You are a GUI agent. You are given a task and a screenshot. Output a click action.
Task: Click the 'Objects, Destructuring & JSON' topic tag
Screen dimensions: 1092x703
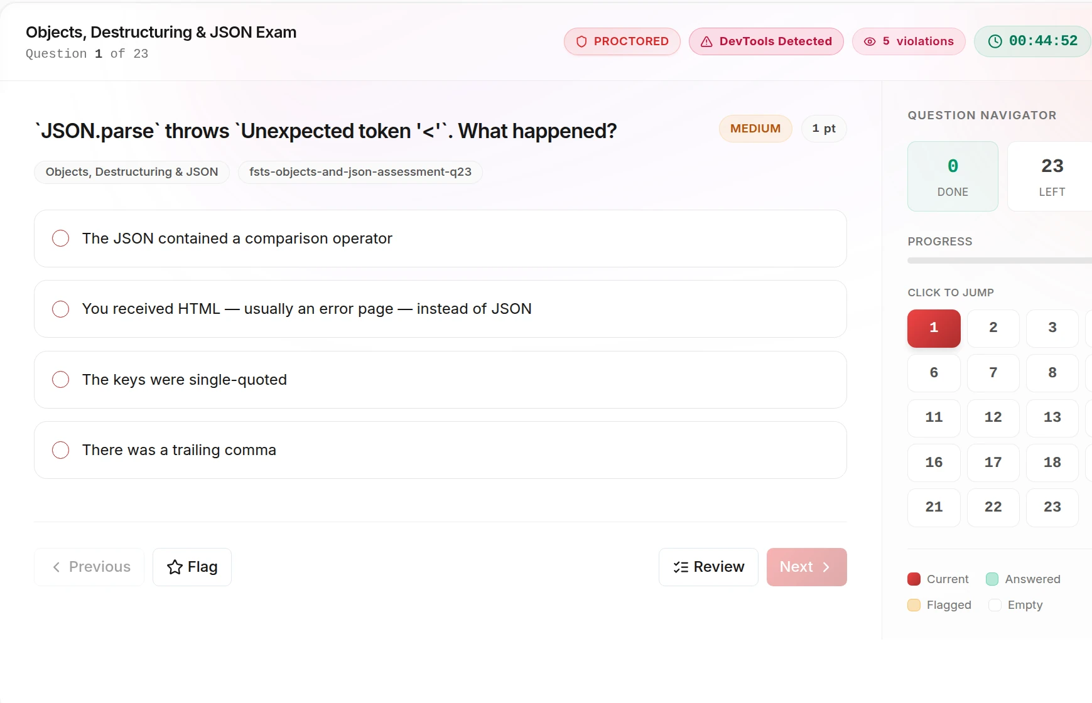132,172
